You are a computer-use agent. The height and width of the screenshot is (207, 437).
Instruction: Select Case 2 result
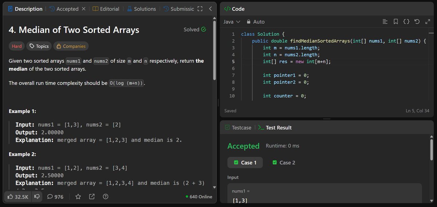coord(284,163)
